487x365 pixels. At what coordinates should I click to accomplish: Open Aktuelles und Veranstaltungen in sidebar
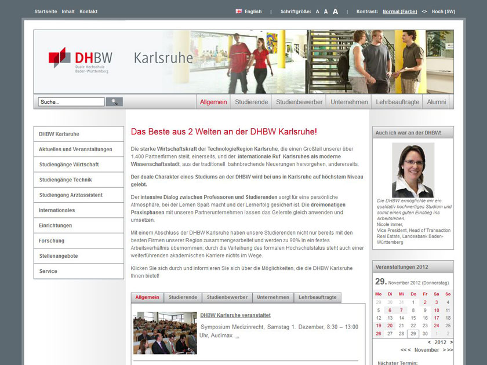point(79,149)
